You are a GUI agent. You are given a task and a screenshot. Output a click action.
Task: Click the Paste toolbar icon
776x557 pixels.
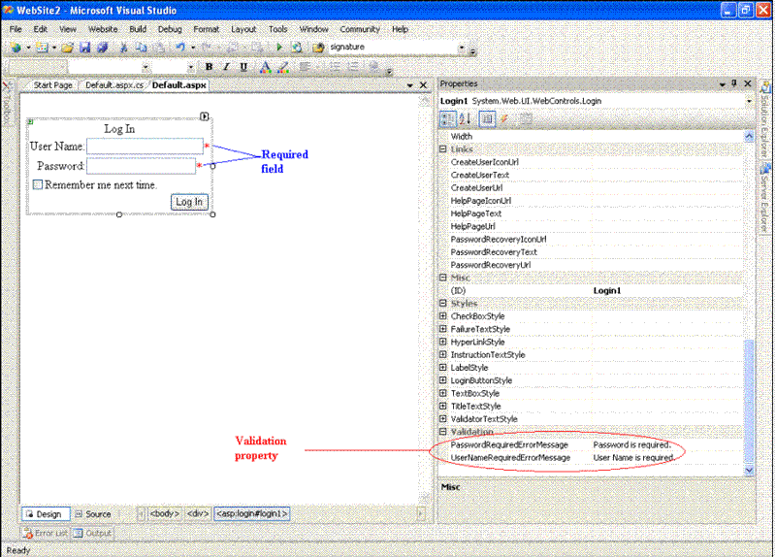pos(159,47)
